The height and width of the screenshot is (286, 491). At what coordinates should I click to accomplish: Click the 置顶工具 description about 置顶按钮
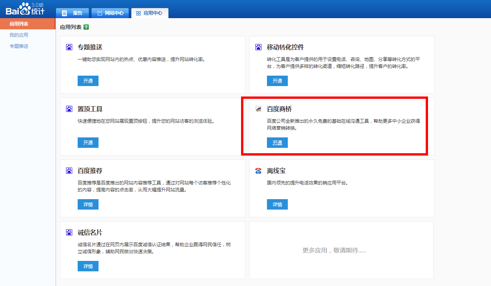point(146,121)
